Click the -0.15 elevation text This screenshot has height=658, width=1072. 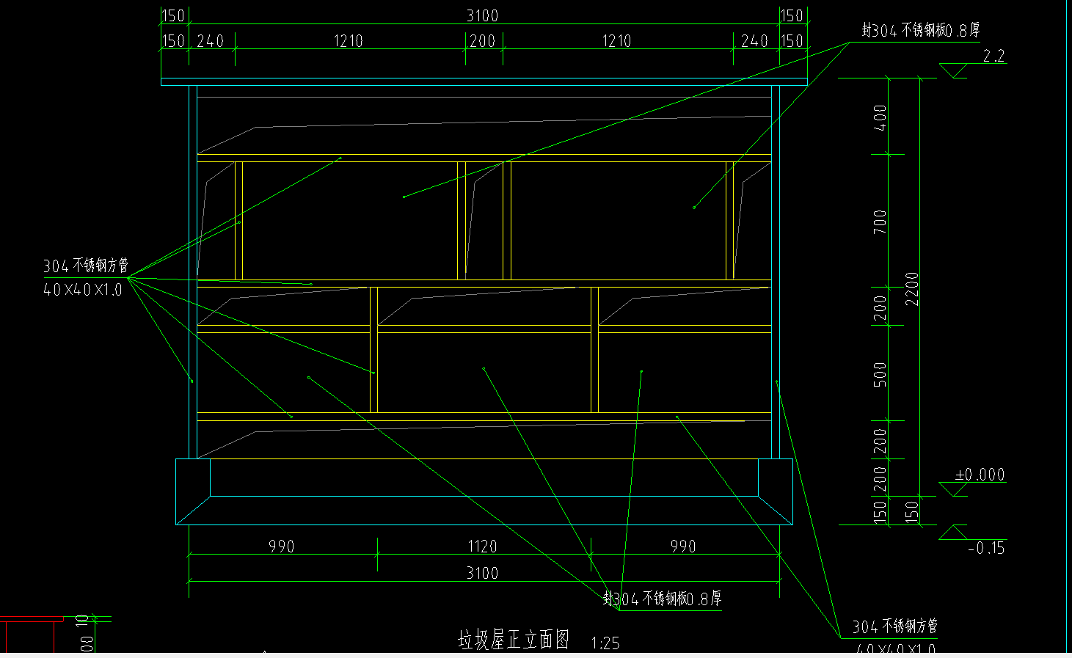pyautogui.click(x=987, y=548)
